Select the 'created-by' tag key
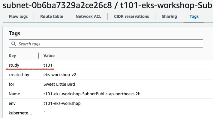Image resolution: width=213 pixels, height=118 pixels. [19, 75]
